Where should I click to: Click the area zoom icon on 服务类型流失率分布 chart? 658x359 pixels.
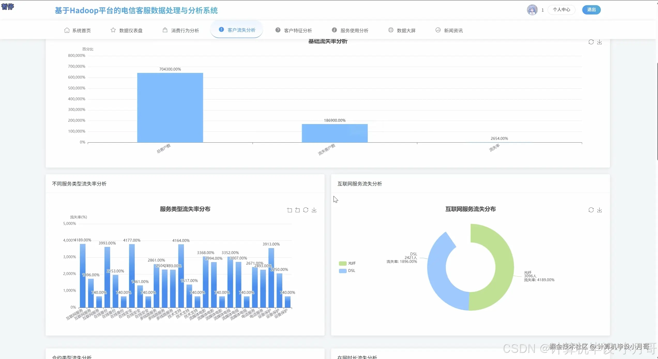point(290,210)
